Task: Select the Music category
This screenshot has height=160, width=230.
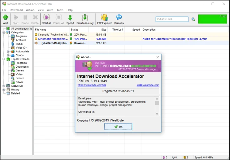Action: (x=19, y=44)
